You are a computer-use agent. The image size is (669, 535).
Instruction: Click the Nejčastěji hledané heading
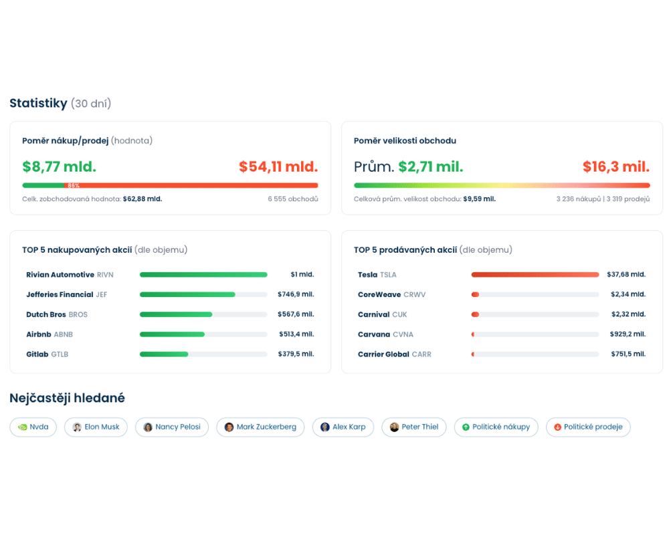[x=67, y=398]
